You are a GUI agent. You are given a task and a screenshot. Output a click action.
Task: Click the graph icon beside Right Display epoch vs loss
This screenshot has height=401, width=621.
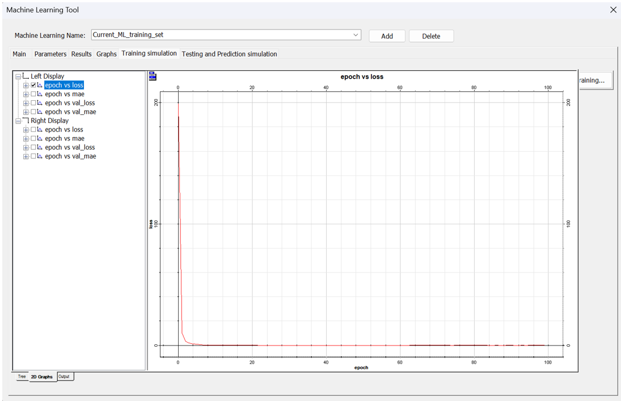tap(40, 130)
